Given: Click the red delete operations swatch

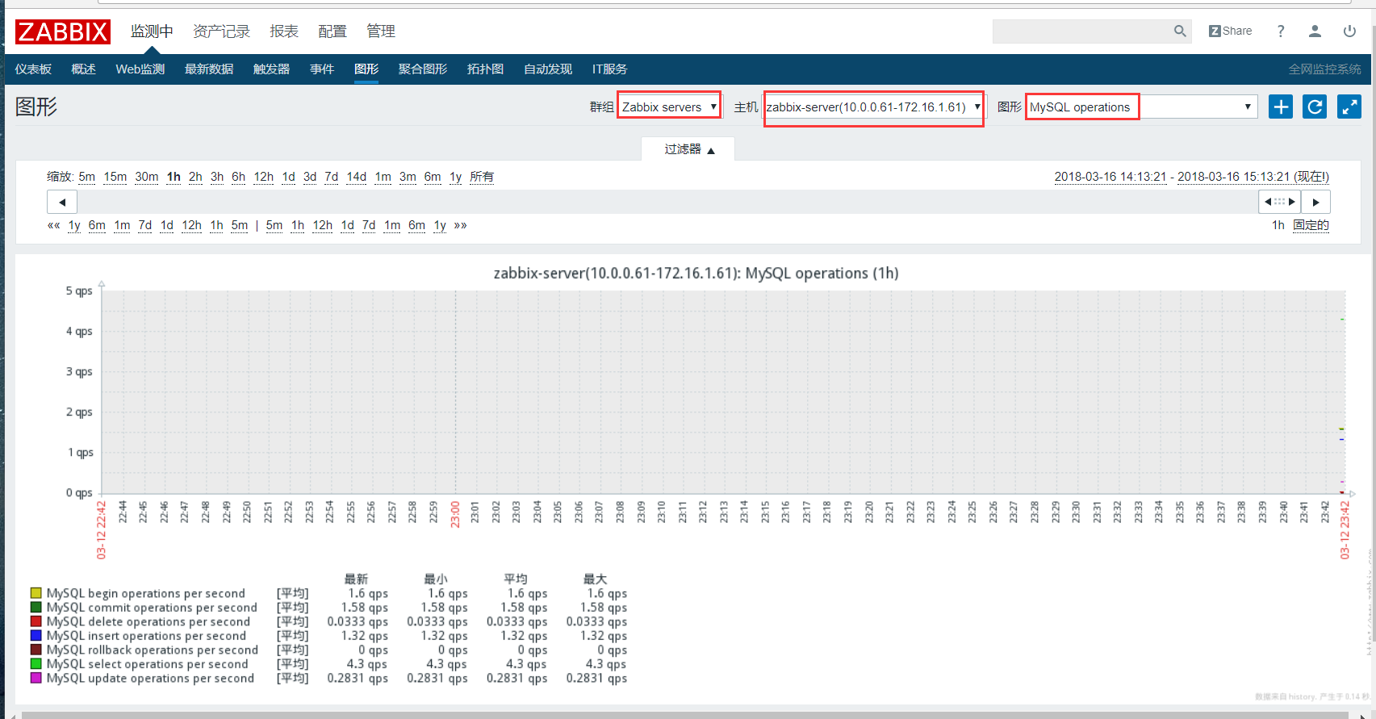Looking at the screenshot, I should pos(36,622).
